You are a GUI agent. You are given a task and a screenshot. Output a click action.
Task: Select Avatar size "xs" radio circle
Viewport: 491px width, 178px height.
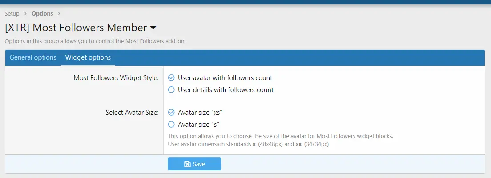point(171,112)
